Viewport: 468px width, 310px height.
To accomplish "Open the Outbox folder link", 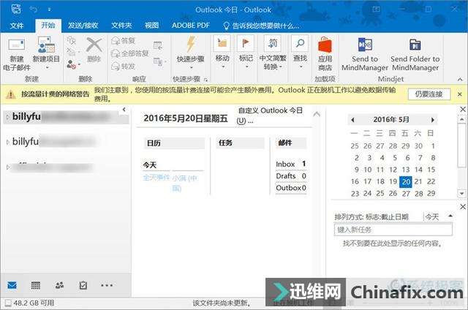I will tap(288, 188).
